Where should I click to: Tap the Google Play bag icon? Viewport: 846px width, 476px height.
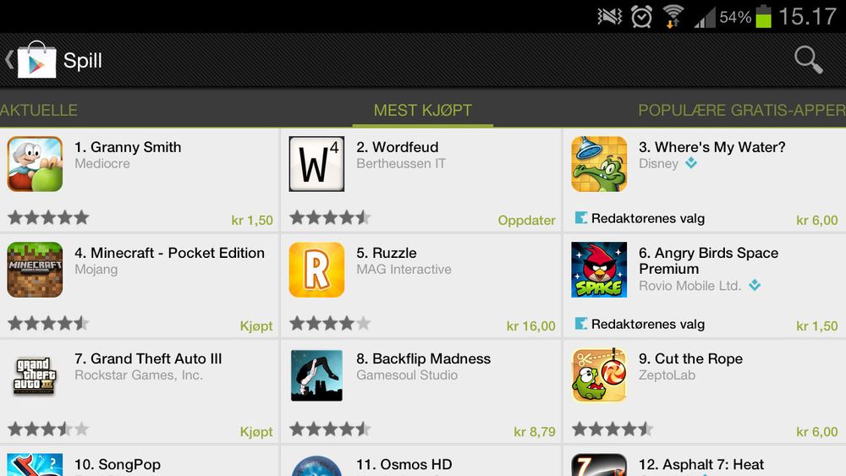(36, 59)
